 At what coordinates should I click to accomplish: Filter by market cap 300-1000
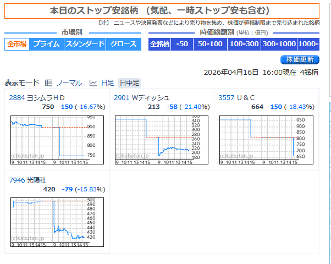[279, 44]
